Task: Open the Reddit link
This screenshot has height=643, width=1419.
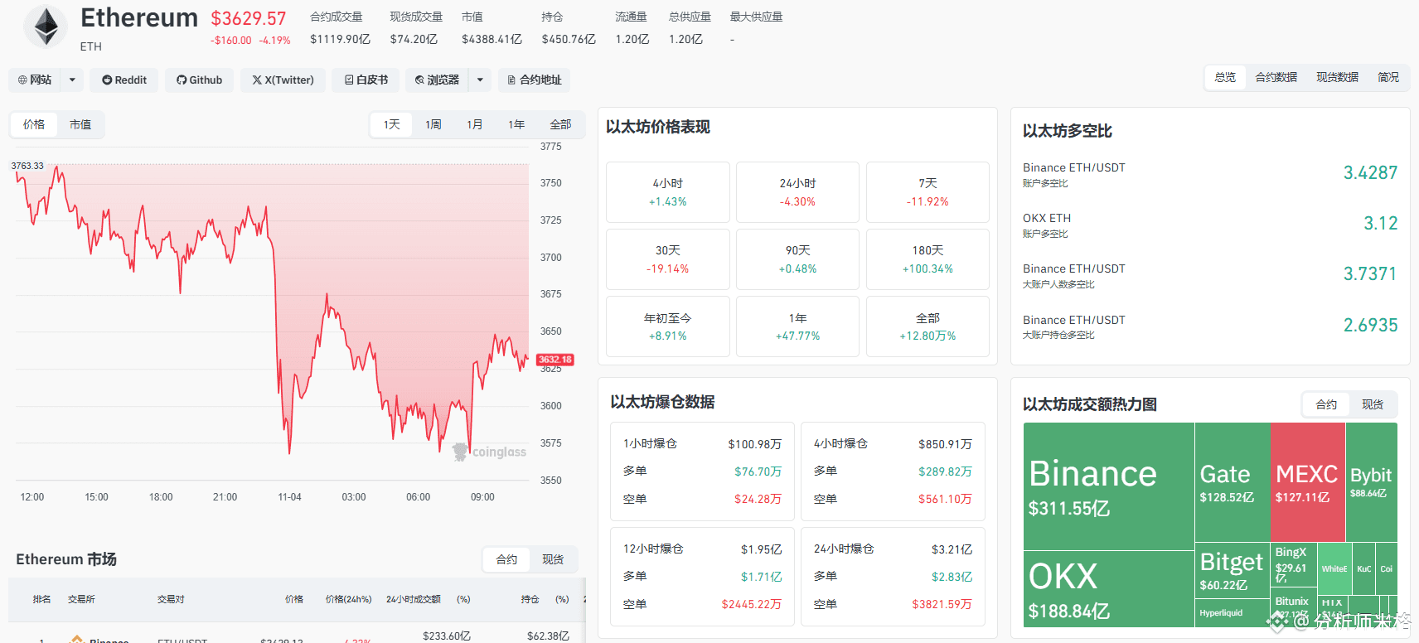Action: 124,80
